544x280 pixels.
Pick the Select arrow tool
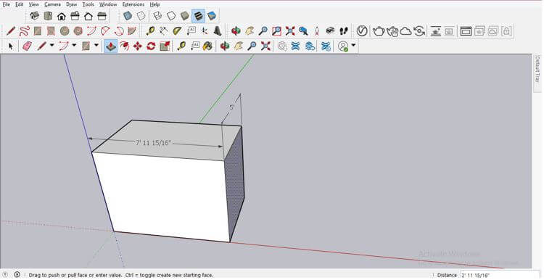(x=10, y=46)
